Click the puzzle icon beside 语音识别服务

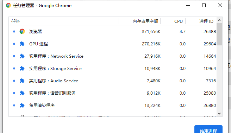click(22, 93)
